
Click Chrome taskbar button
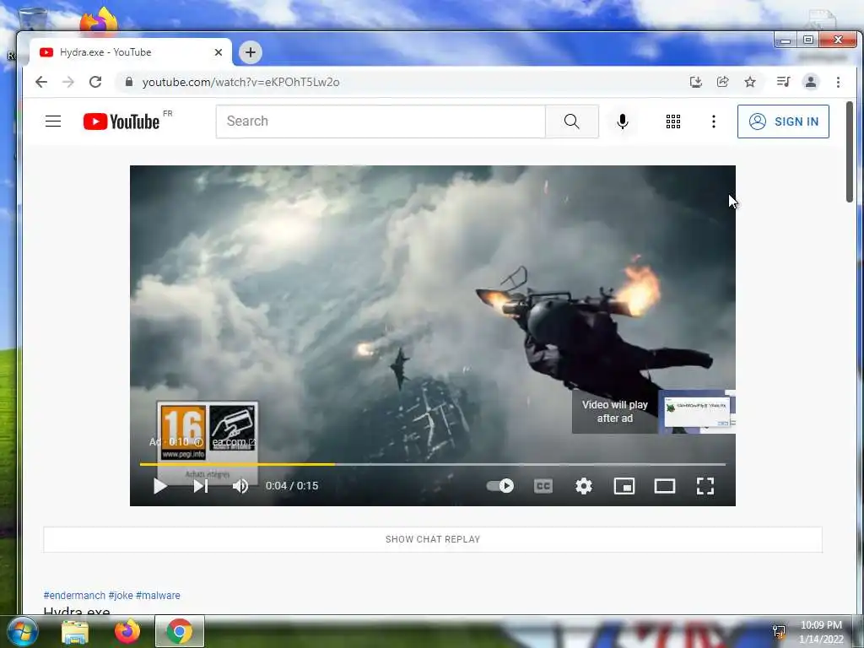pos(179,631)
